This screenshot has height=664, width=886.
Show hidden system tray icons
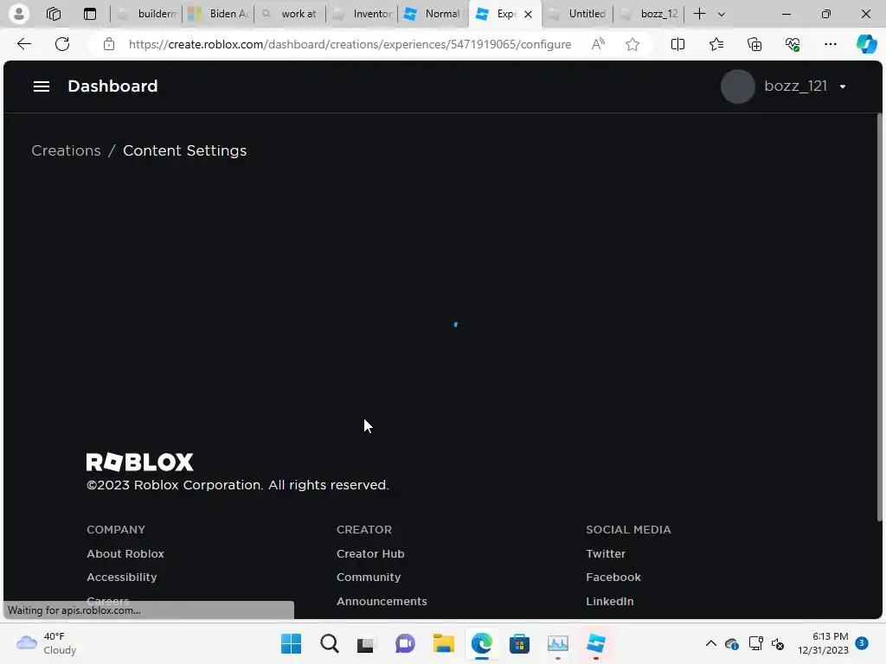point(711,643)
